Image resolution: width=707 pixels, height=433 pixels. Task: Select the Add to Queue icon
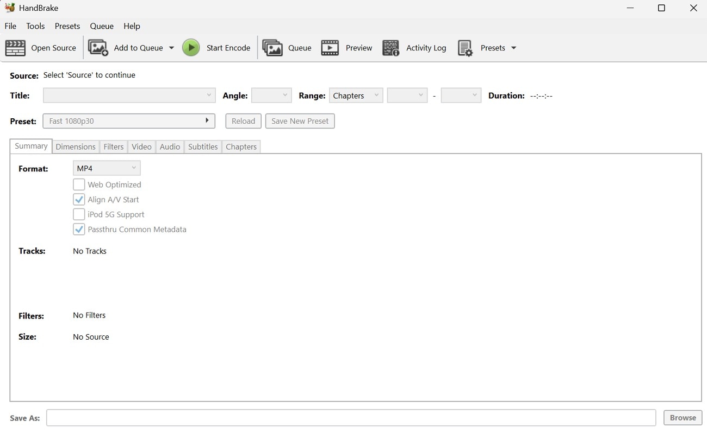[x=98, y=48]
